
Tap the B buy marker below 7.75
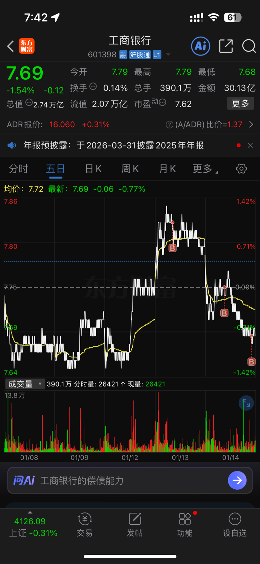click(224, 313)
